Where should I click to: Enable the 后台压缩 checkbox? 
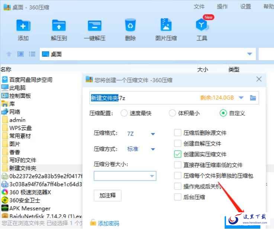click(178, 197)
